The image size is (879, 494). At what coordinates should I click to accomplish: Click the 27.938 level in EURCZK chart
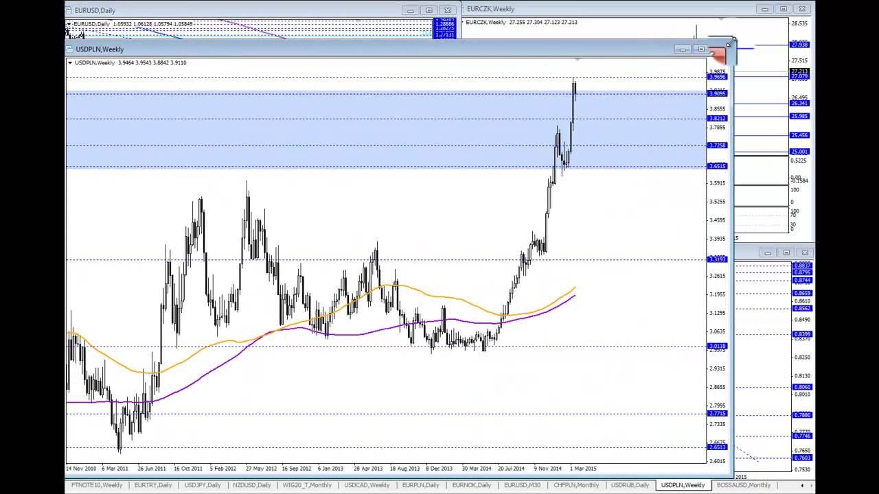click(799, 45)
